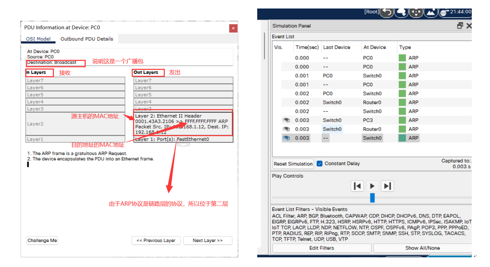The width and height of the screenshot is (490, 267).
Task: Select Out Layers Layer 2 Ethernet II Header
Action: [184, 124]
